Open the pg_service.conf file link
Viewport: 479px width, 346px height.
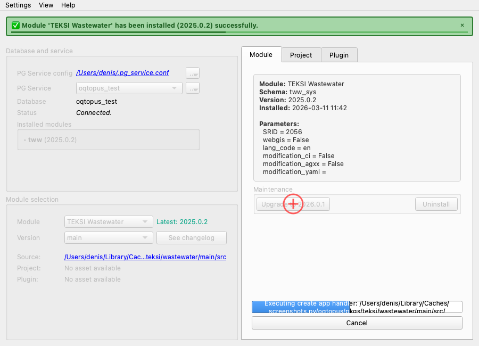coord(122,72)
